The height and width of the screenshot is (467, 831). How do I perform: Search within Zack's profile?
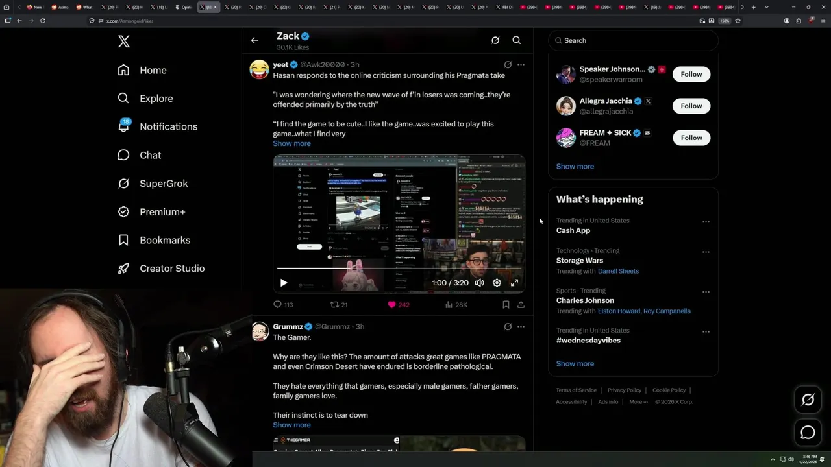[x=517, y=40]
